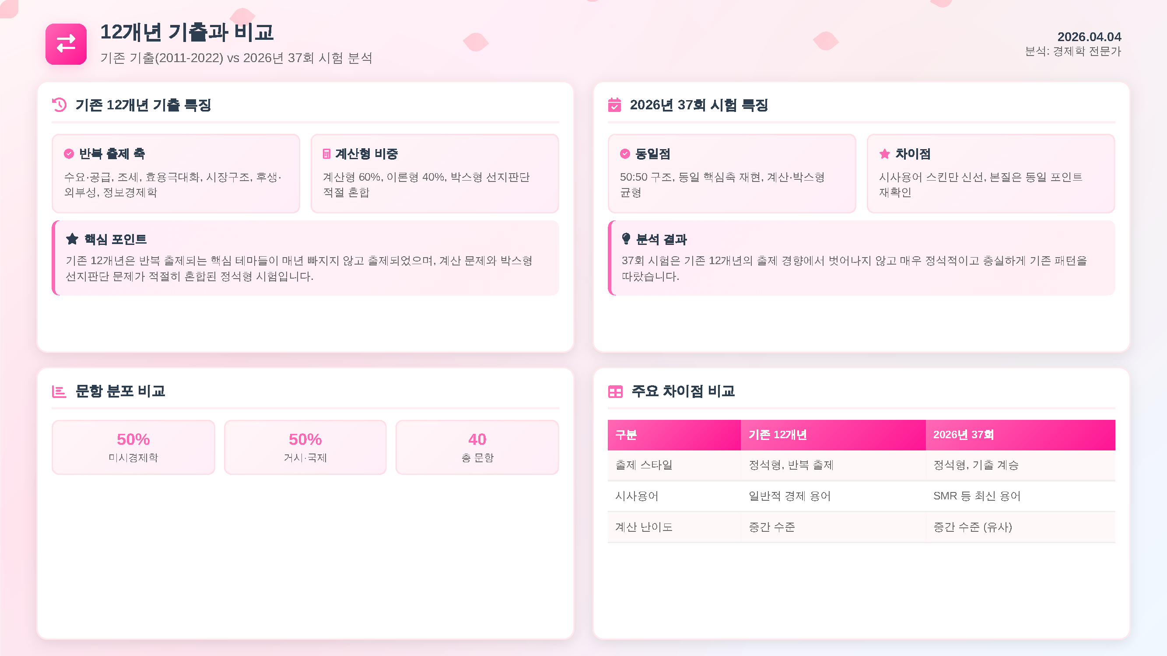The image size is (1167, 656).
Task: Click the history clock icon
Action: coord(60,105)
